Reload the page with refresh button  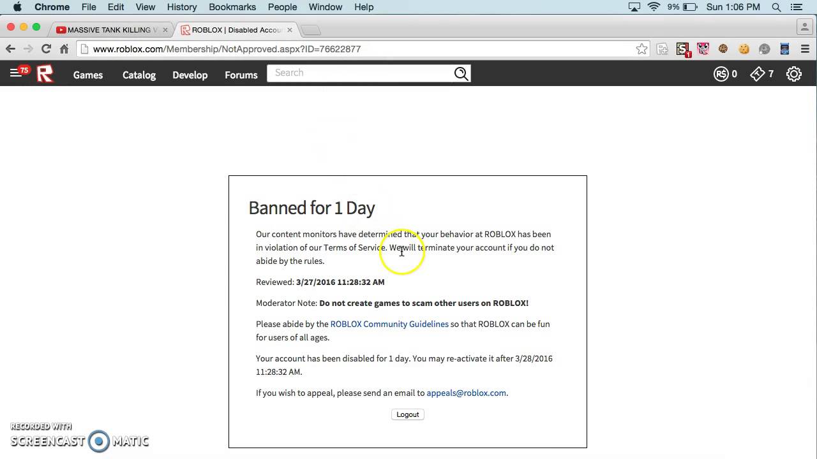coord(46,48)
